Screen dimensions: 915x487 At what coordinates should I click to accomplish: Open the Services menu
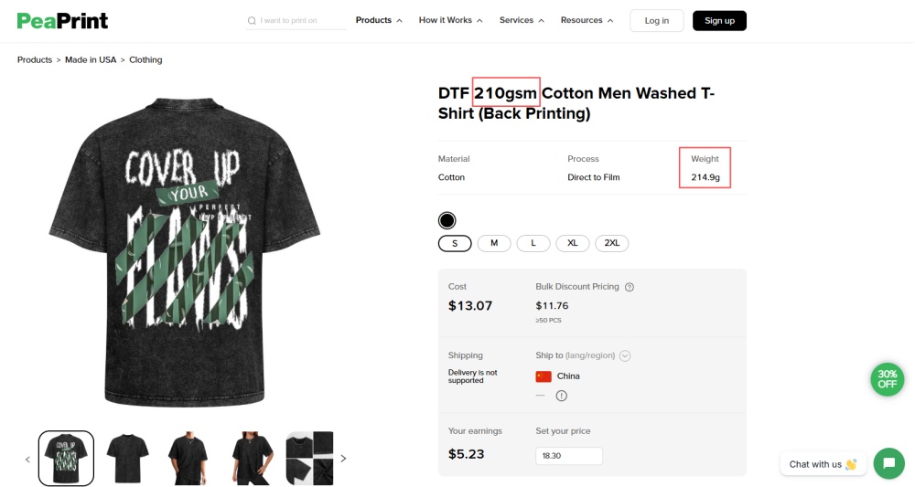522,20
